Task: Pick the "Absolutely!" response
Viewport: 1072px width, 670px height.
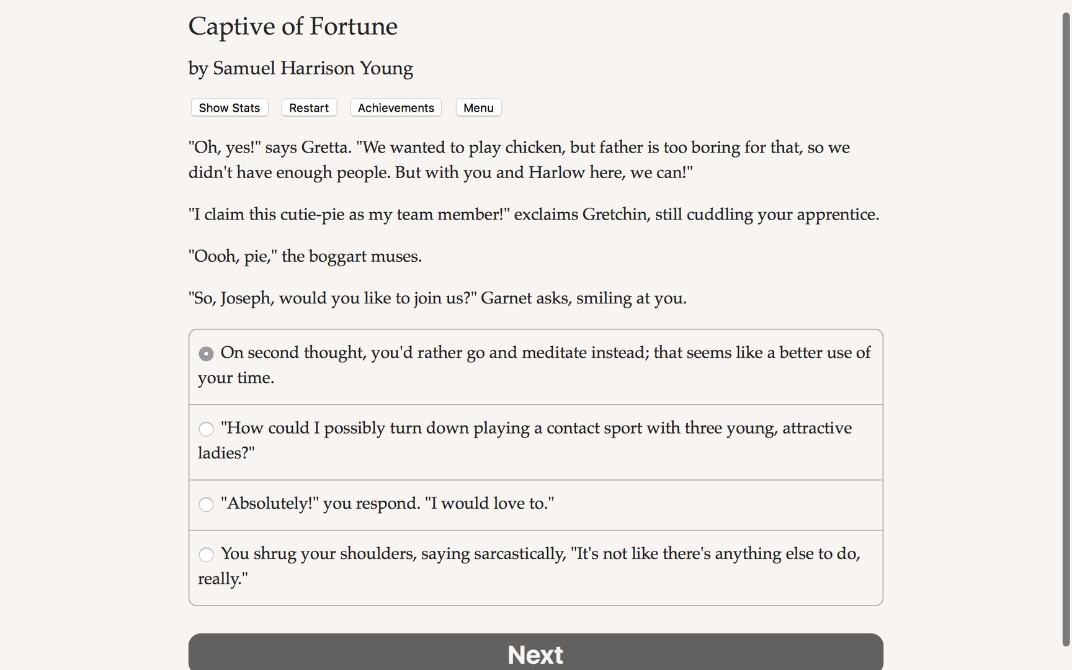Action: 206,504
